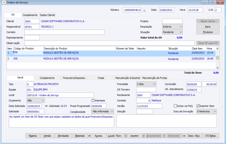
Task: Click the Imprimir button
Action: click(135, 136)
